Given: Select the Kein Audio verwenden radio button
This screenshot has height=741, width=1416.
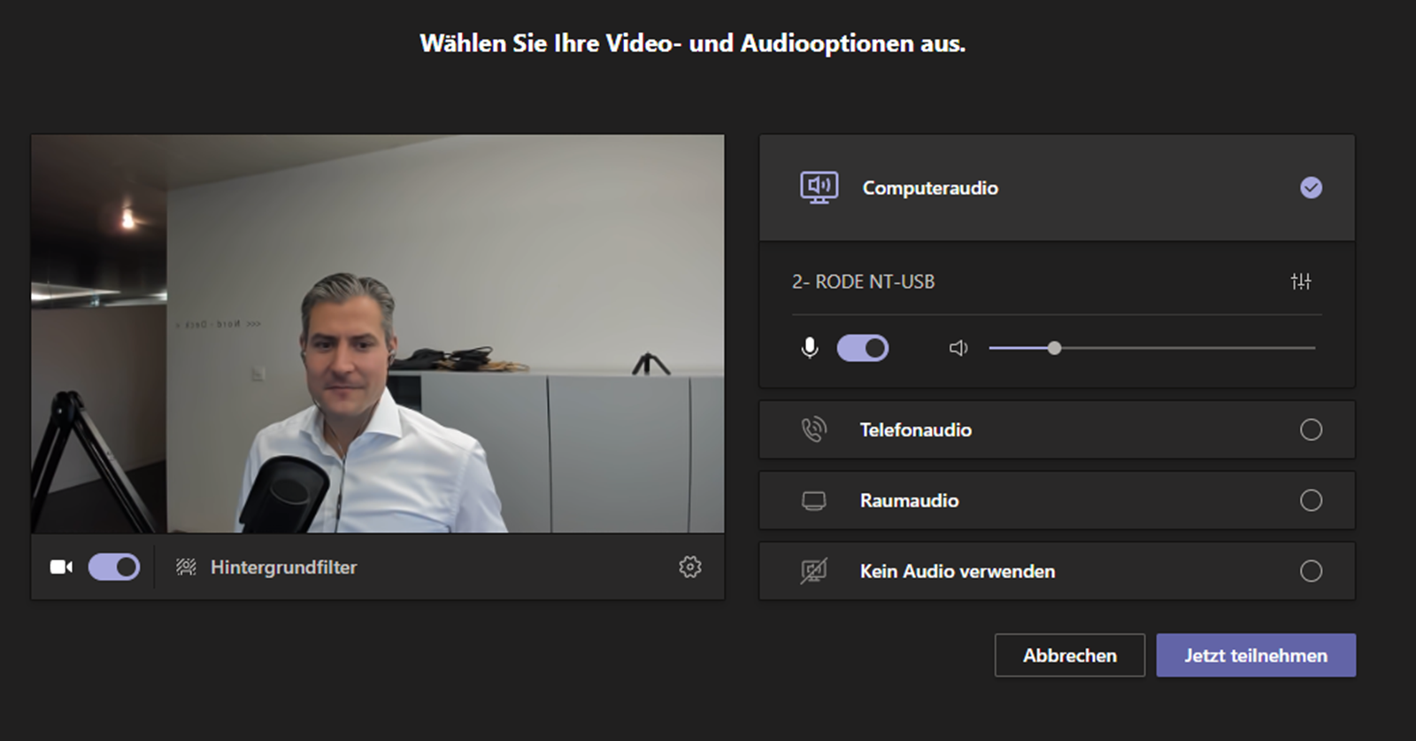Looking at the screenshot, I should [1311, 571].
